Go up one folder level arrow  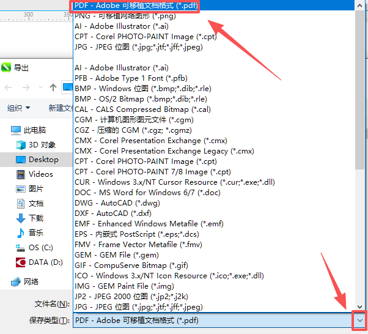(53, 87)
